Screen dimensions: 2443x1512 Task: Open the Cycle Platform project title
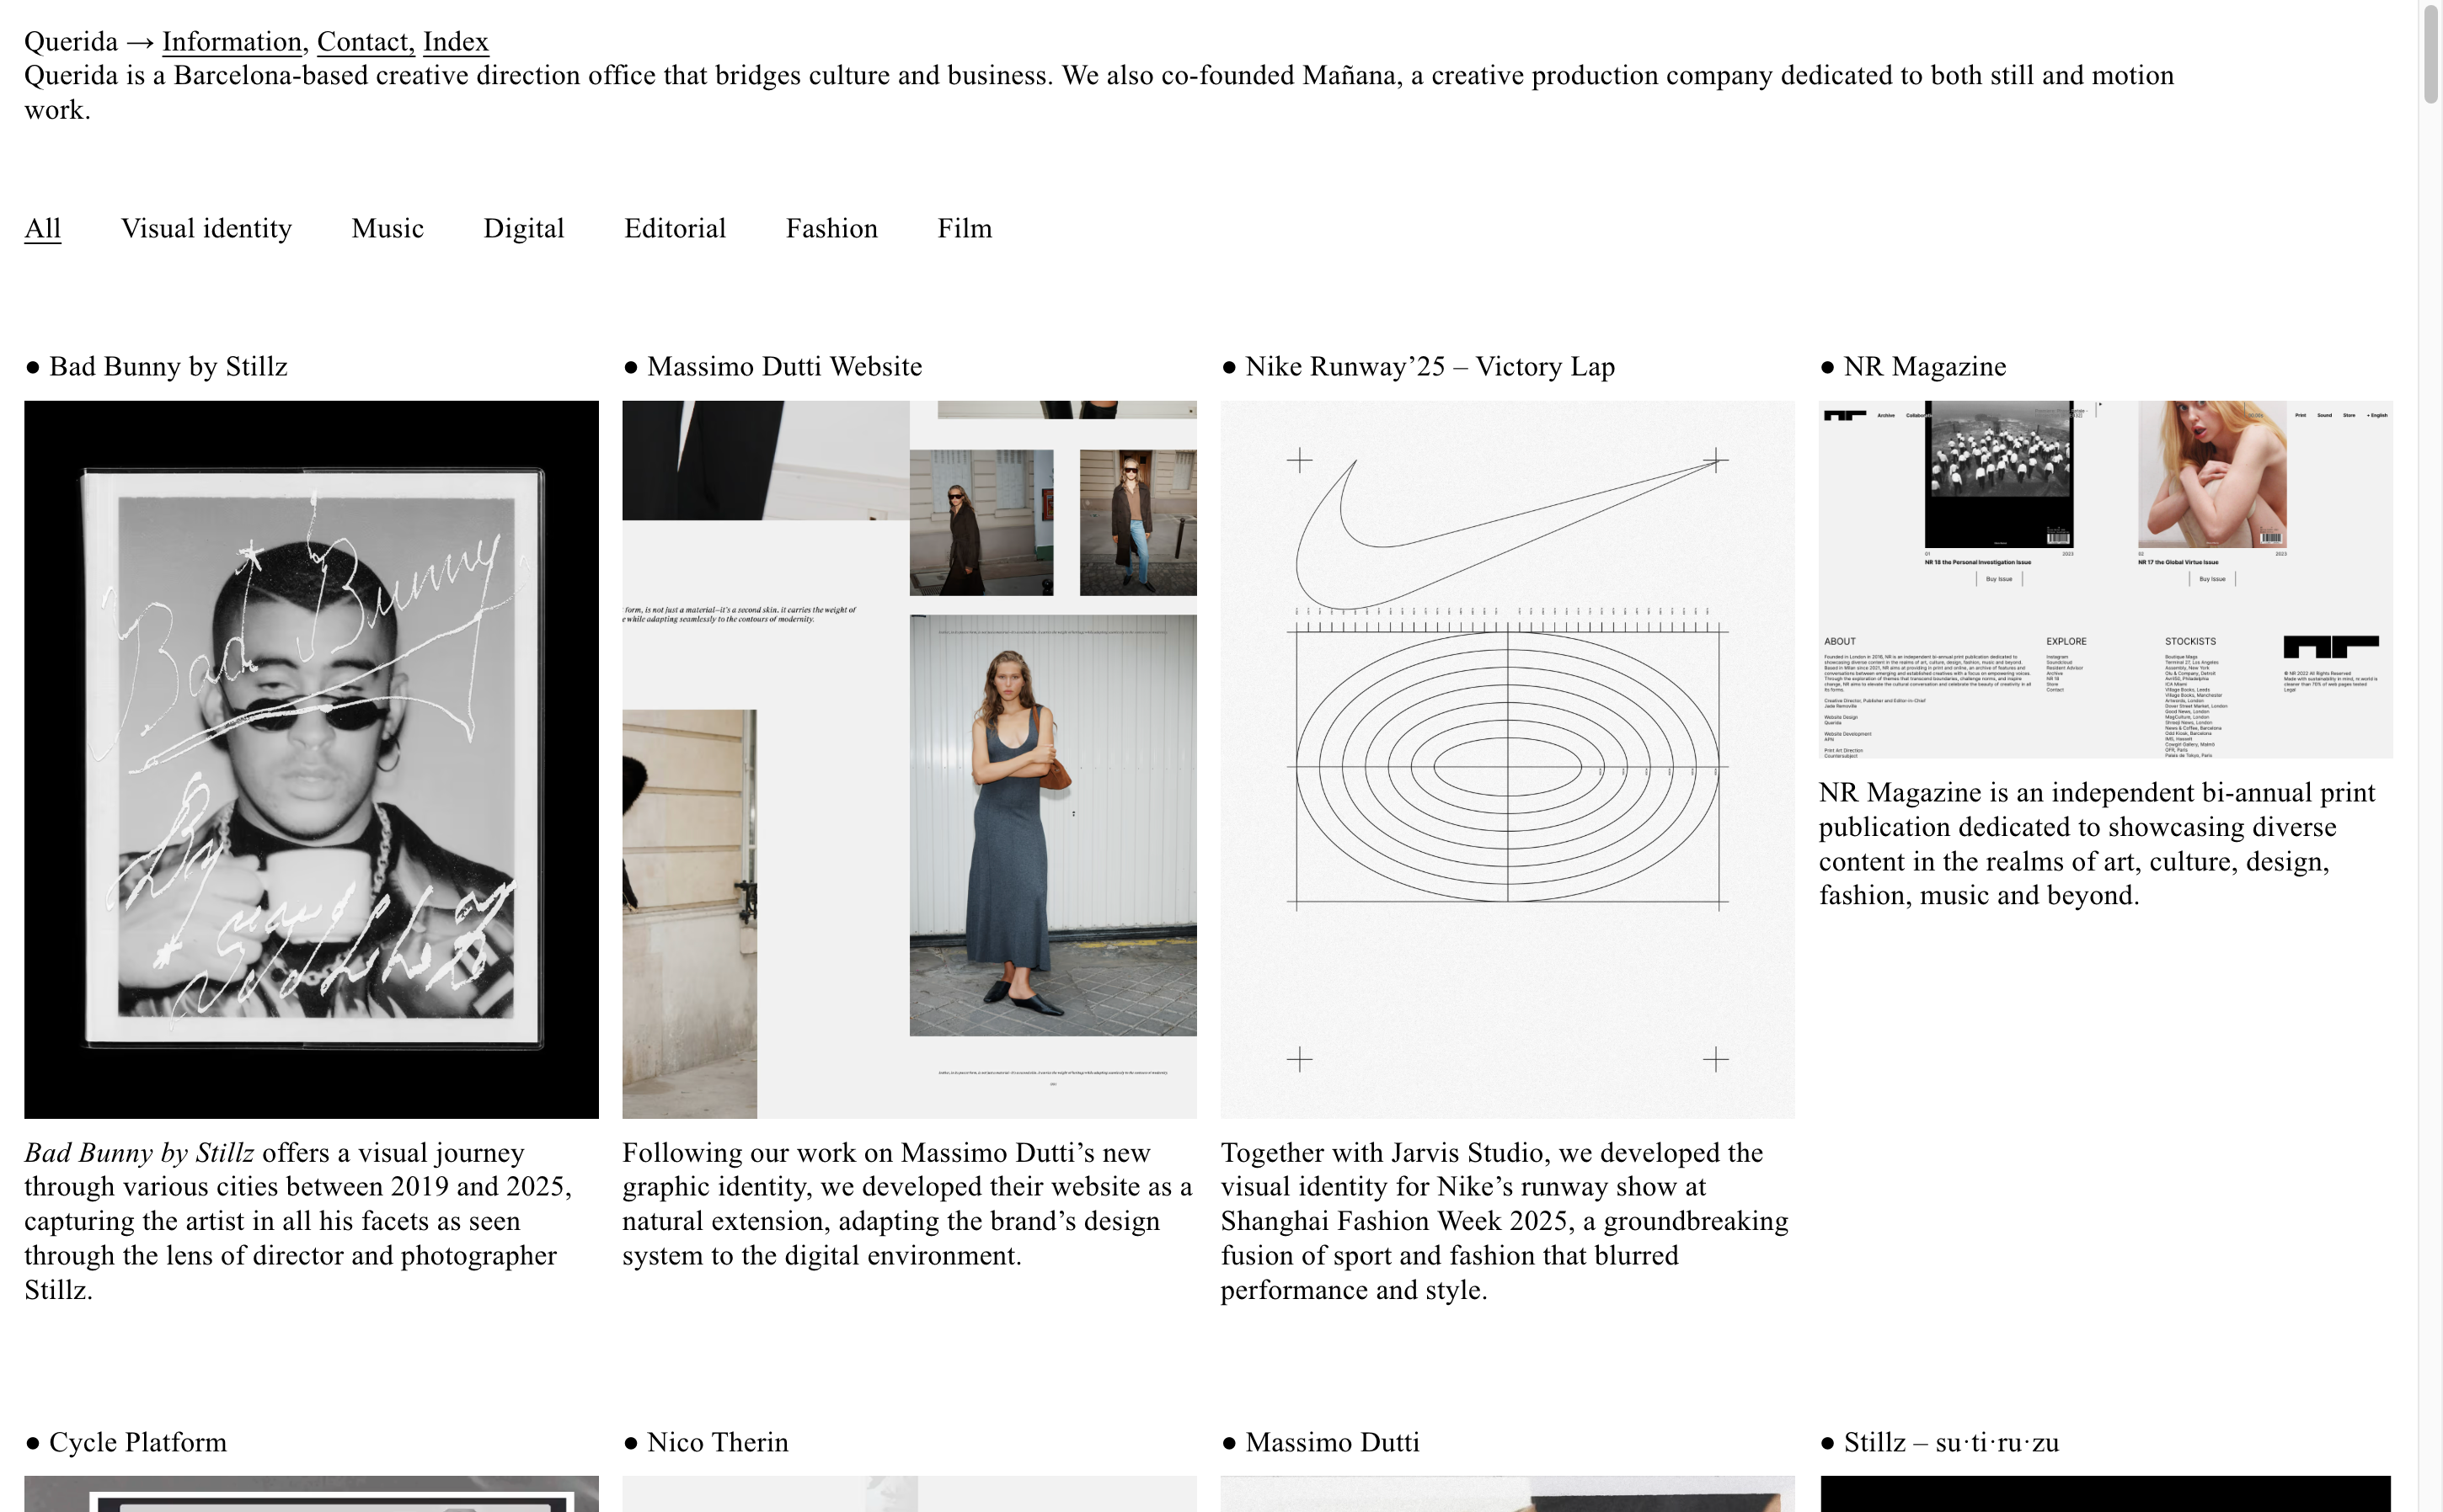click(137, 1442)
